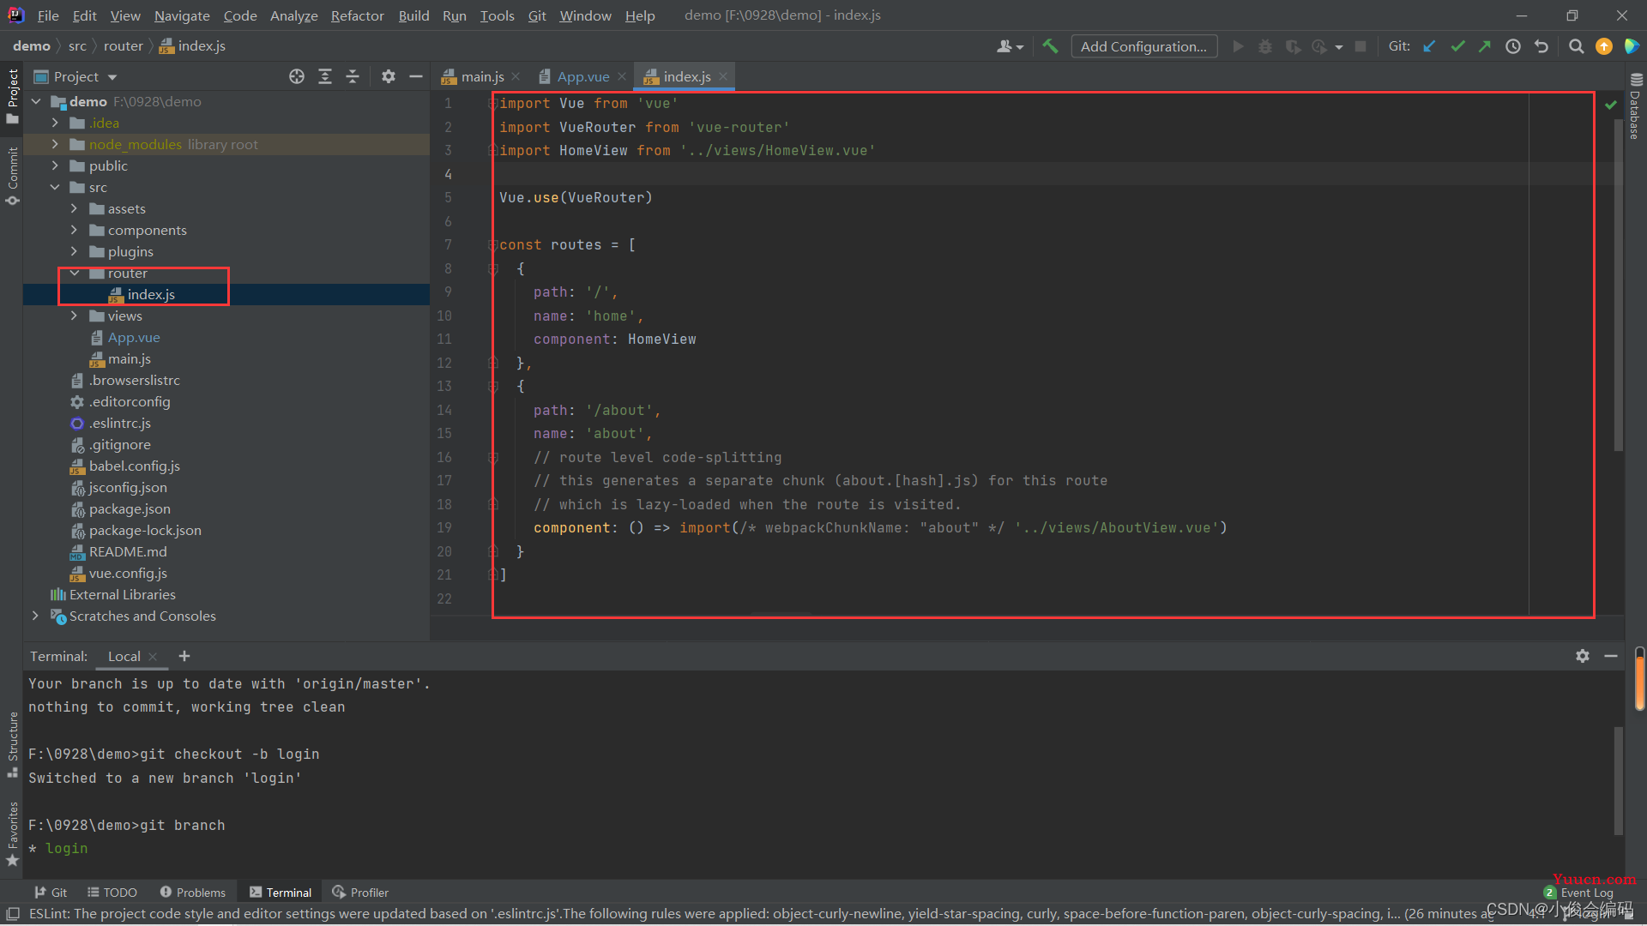The width and height of the screenshot is (1647, 926).
Task: Close the Local terminal tab
Action: click(x=153, y=657)
